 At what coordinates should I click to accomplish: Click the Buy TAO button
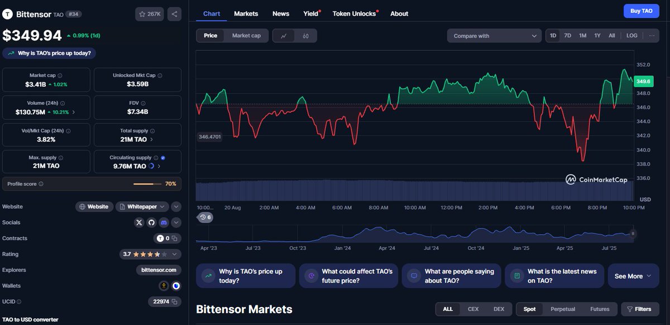click(641, 11)
